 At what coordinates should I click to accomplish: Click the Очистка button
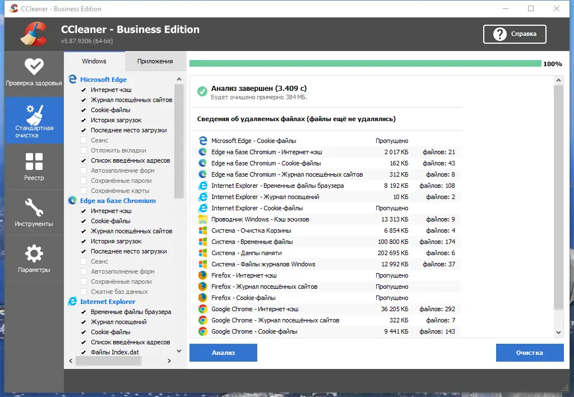click(x=530, y=353)
